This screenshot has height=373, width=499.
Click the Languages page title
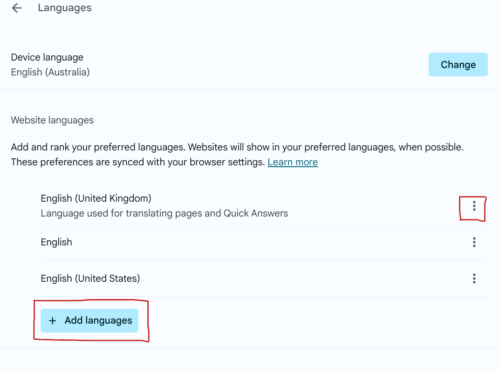click(65, 8)
